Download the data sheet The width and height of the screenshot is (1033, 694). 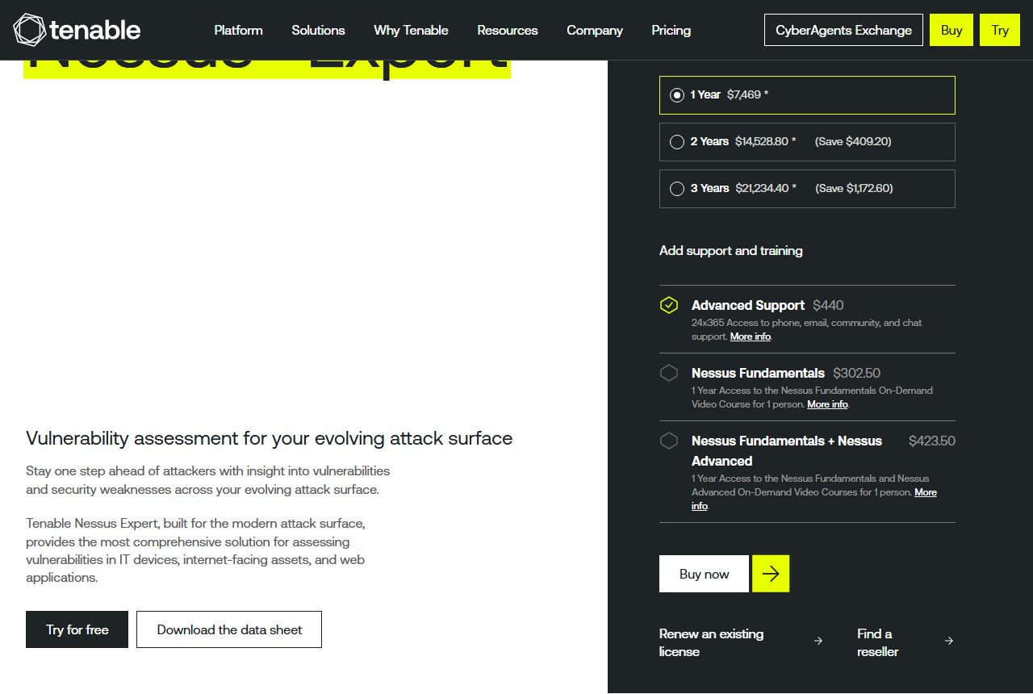229,629
